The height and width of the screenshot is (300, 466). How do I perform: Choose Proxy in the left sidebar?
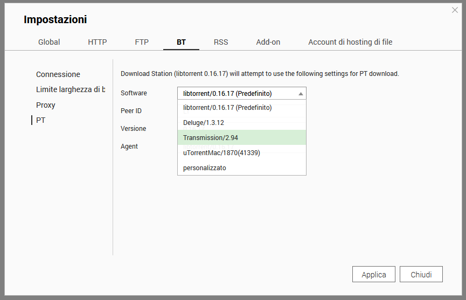(x=46, y=105)
